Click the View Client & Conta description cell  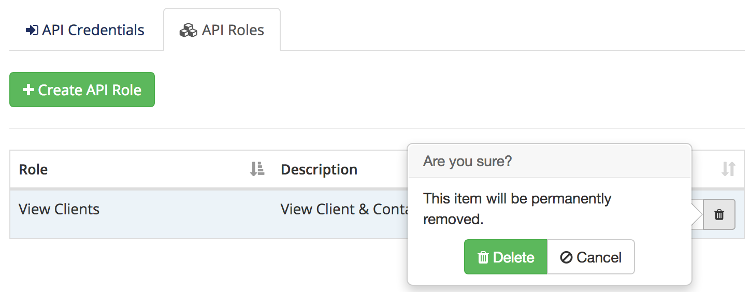click(343, 210)
